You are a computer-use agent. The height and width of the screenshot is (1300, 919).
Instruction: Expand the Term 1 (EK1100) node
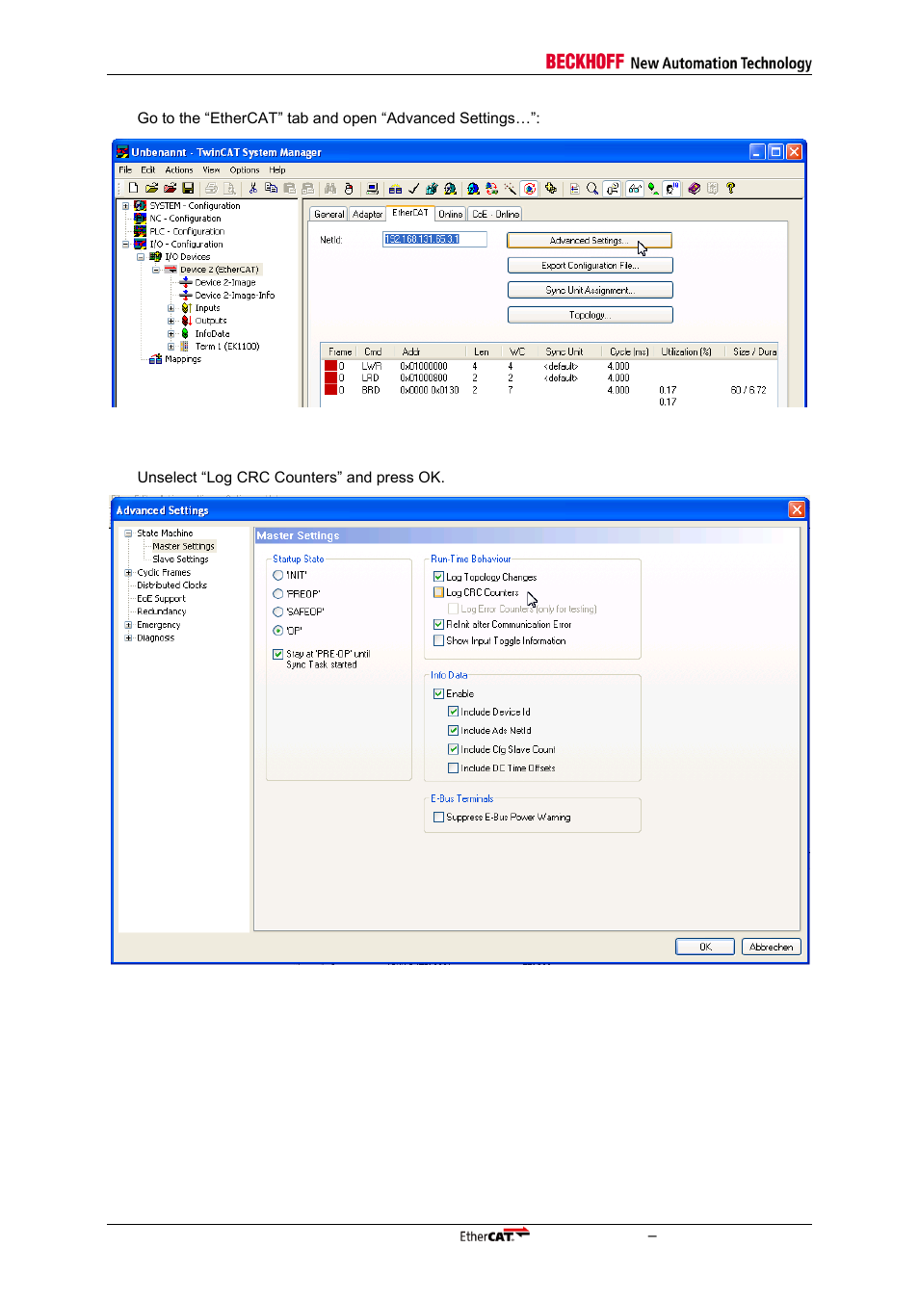point(171,347)
